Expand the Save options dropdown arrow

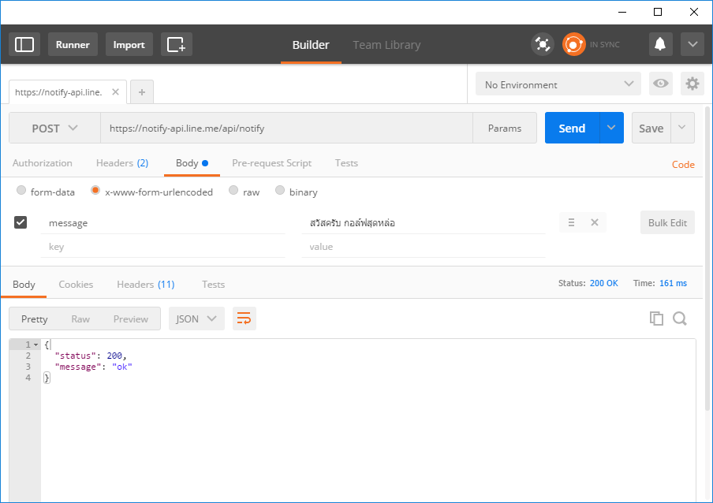pyautogui.click(x=682, y=129)
